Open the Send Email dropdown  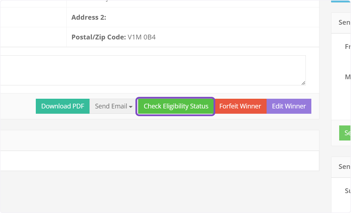(113, 106)
